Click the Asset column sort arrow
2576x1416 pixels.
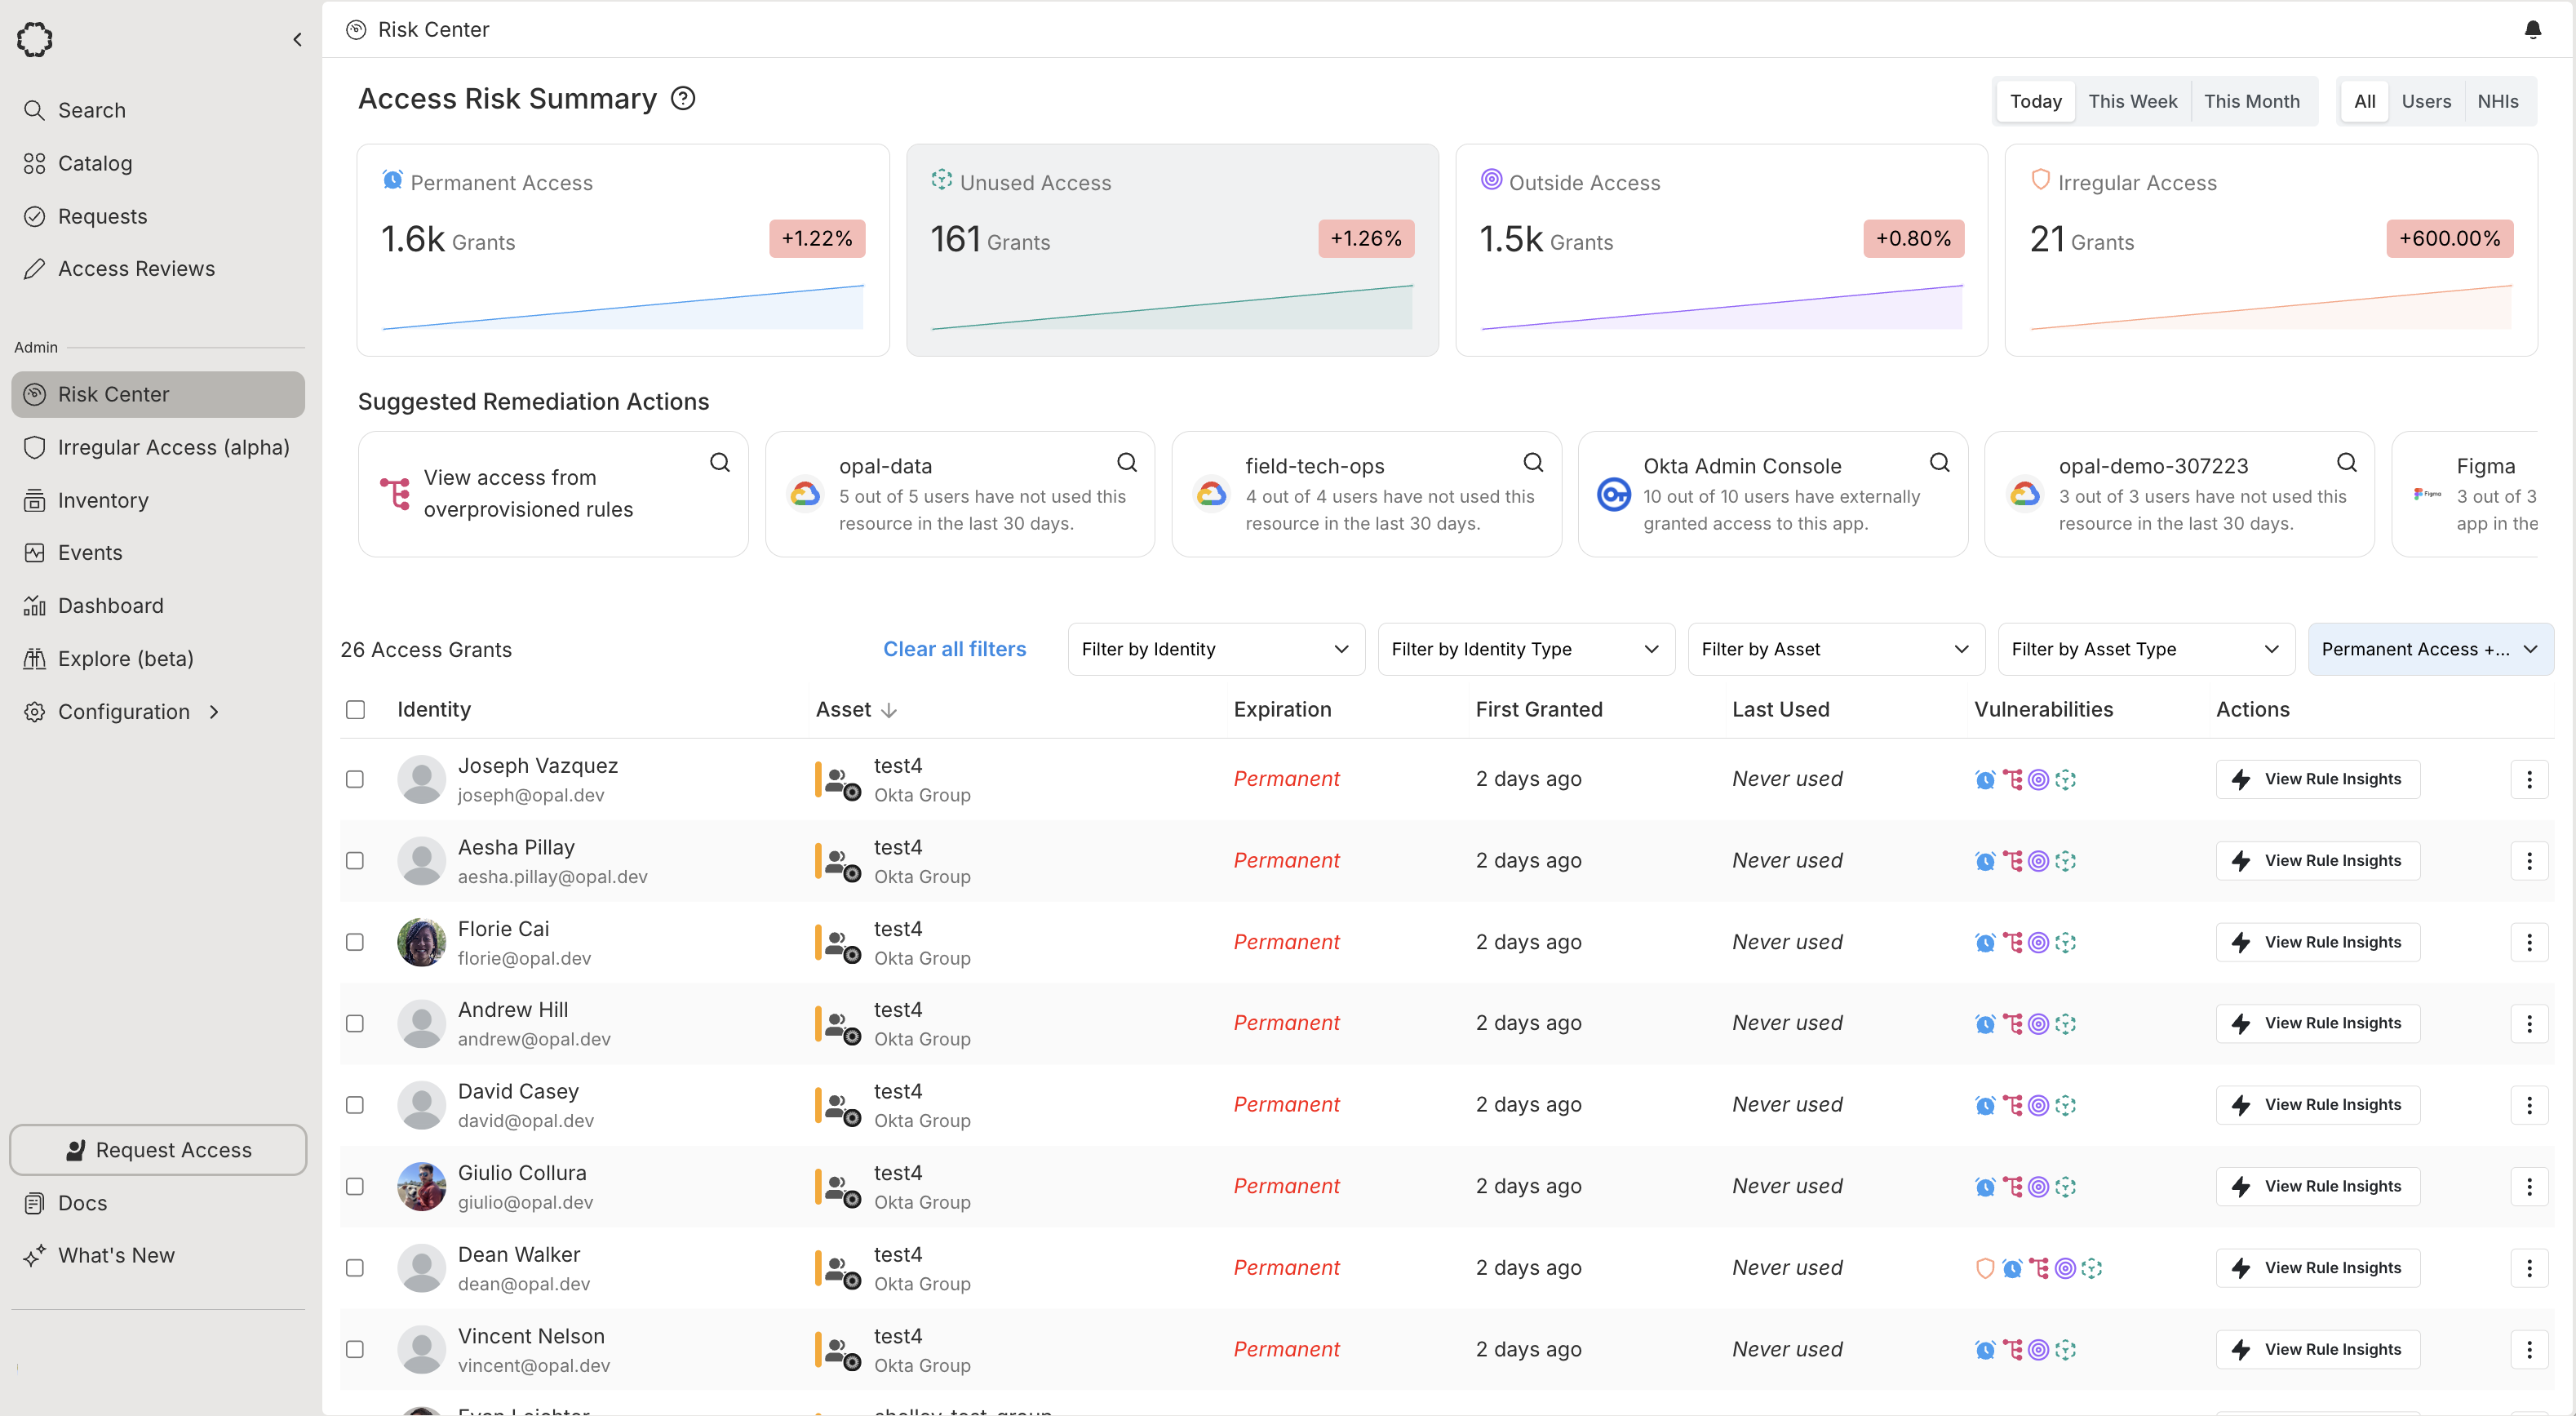[889, 710]
